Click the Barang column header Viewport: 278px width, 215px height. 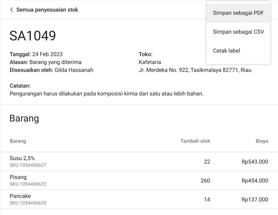pos(18,141)
